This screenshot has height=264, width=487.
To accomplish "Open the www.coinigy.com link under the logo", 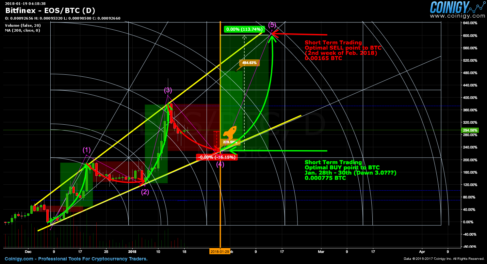I will tap(457, 16).
